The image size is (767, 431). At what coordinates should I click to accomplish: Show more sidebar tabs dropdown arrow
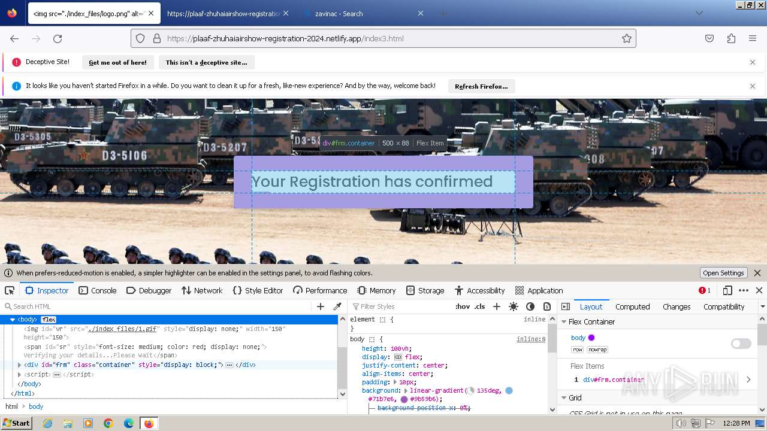coord(762,306)
